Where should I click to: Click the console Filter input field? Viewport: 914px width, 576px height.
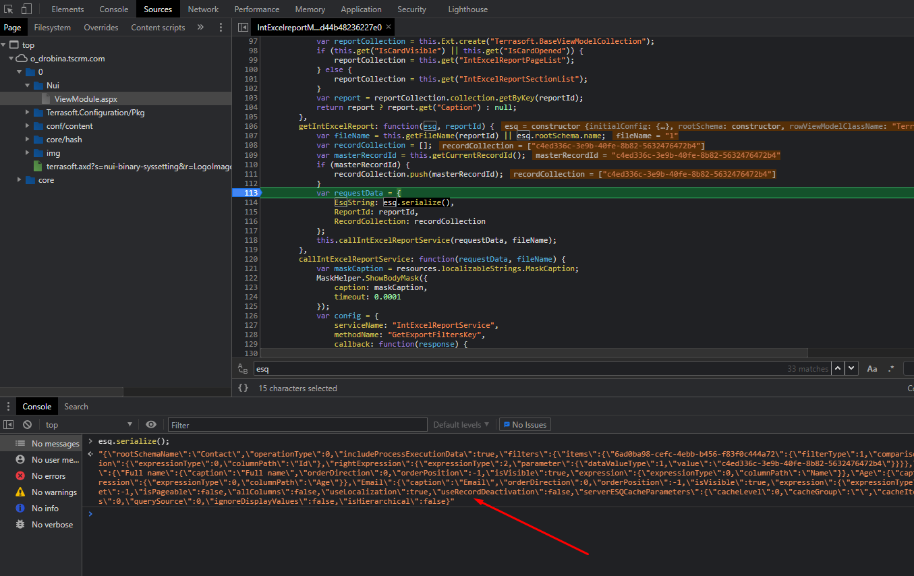click(x=297, y=425)
